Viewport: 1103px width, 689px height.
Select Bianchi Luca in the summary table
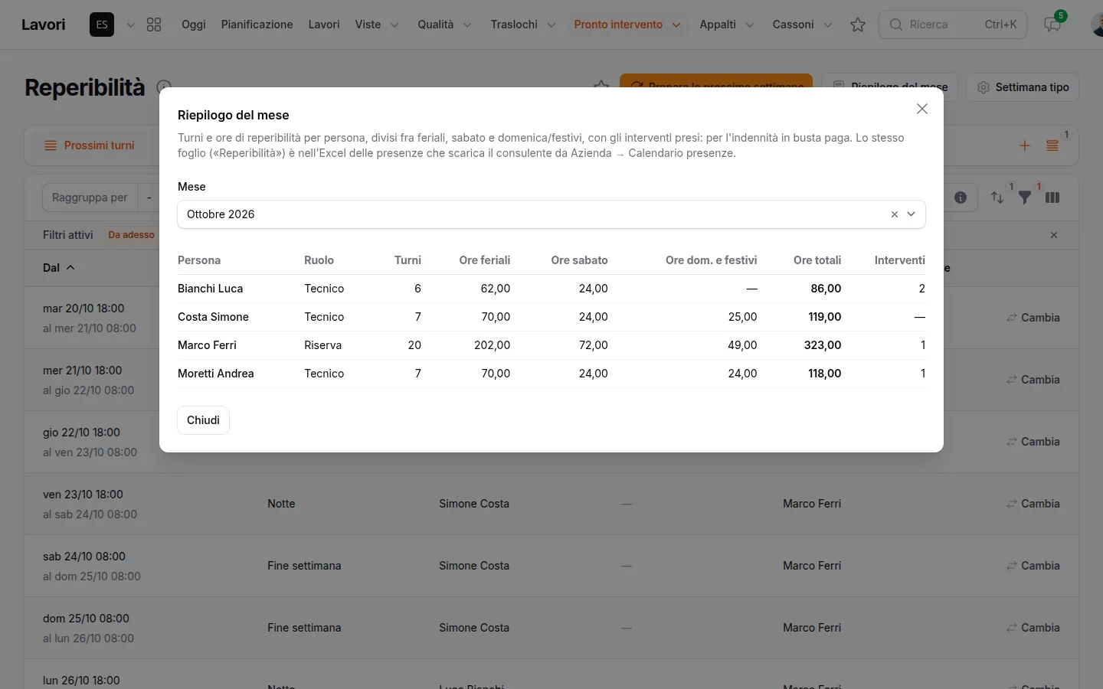click(x=211, y=289)
